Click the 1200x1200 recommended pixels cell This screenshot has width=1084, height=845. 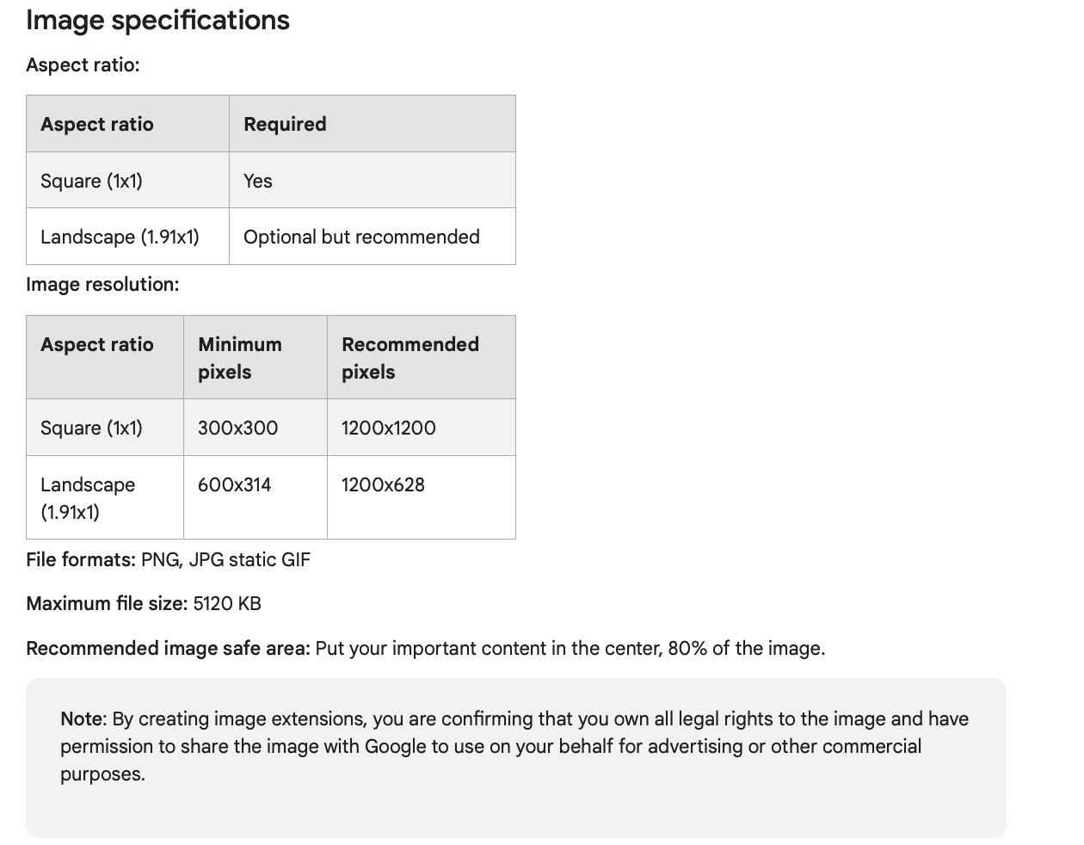tap(388, 428)
